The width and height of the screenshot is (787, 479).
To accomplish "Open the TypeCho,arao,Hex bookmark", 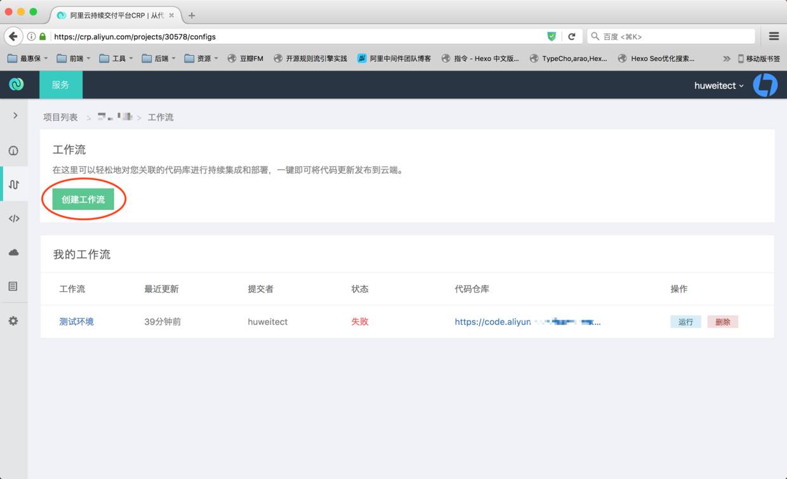I will [568, 58].
